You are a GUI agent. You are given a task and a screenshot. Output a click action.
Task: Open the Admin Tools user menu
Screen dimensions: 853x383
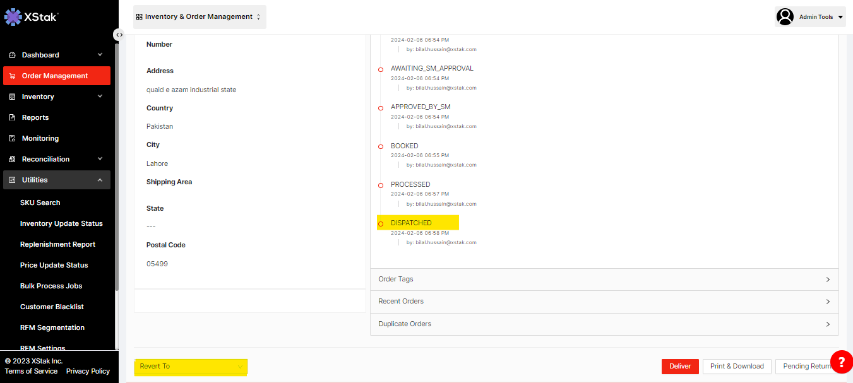(x=810, y=17)
